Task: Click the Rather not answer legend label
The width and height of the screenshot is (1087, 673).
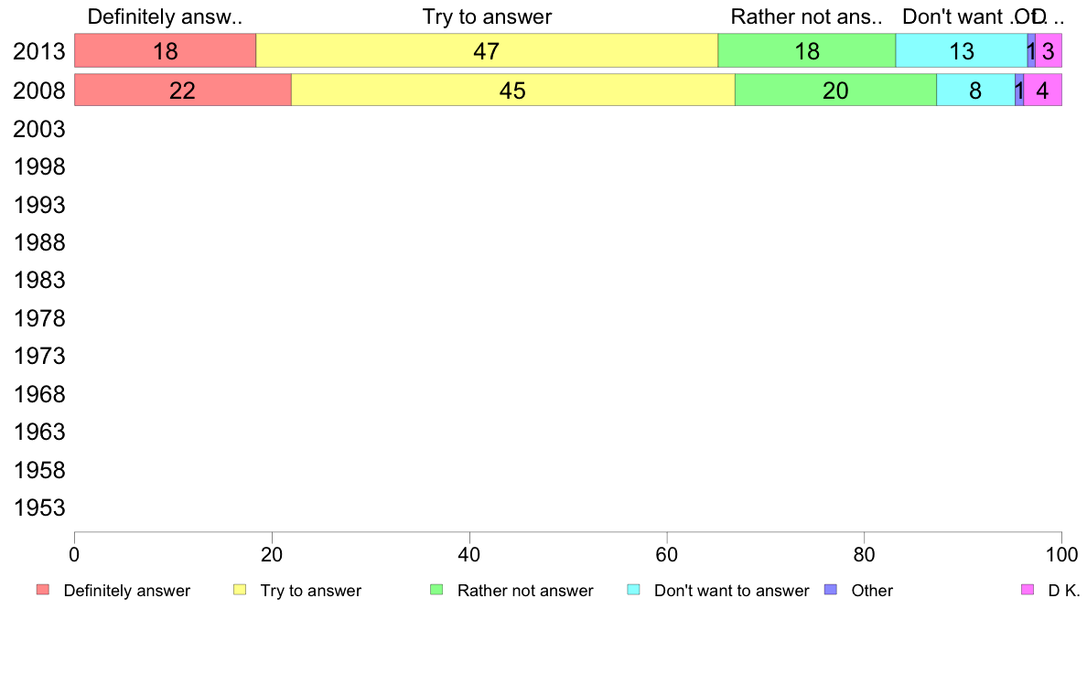Action: click(525, 591)
